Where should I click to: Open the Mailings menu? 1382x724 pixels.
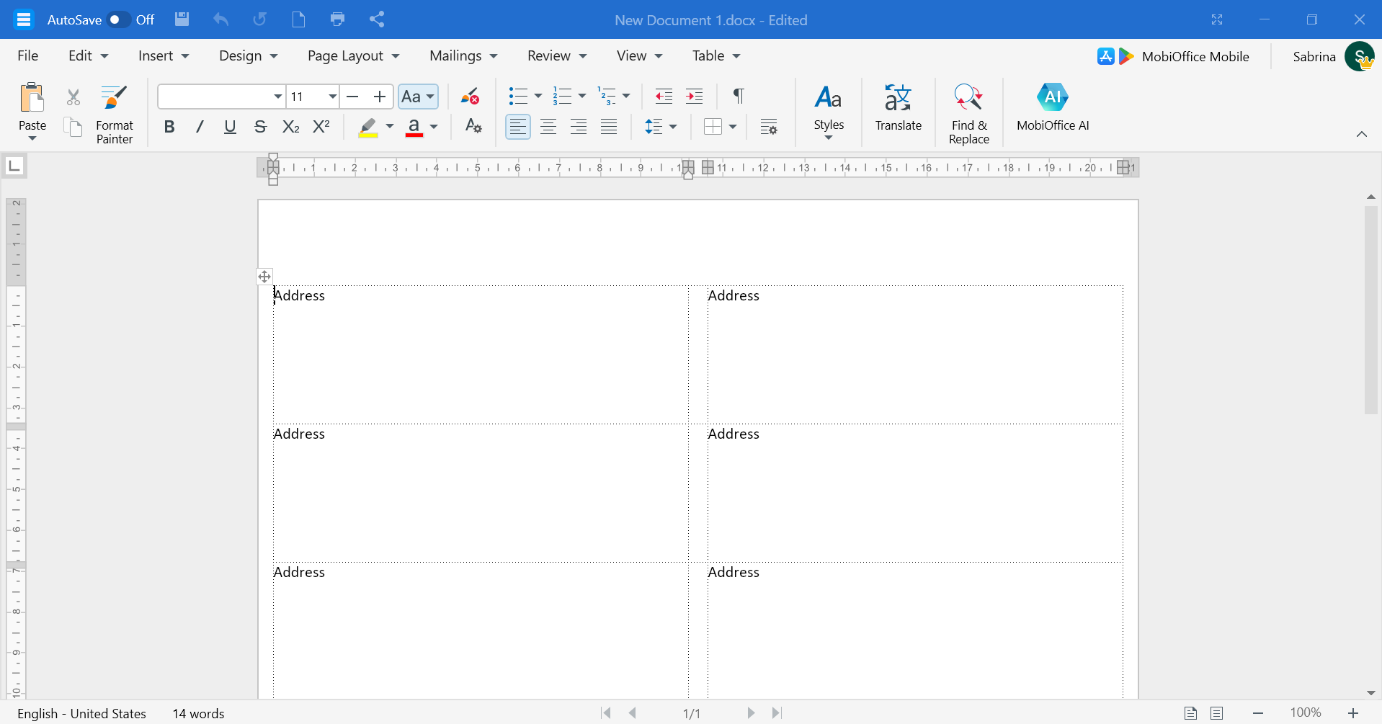[x=463, y=56]
